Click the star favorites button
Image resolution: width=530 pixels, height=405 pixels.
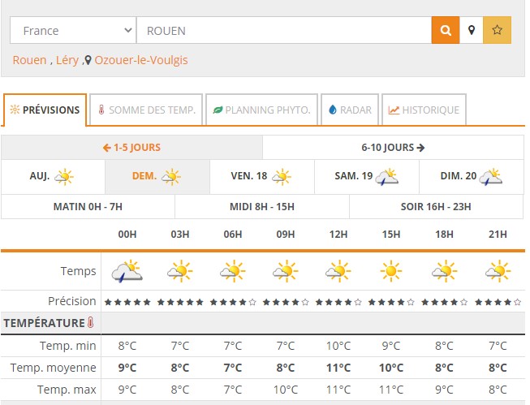pos(498,31)
